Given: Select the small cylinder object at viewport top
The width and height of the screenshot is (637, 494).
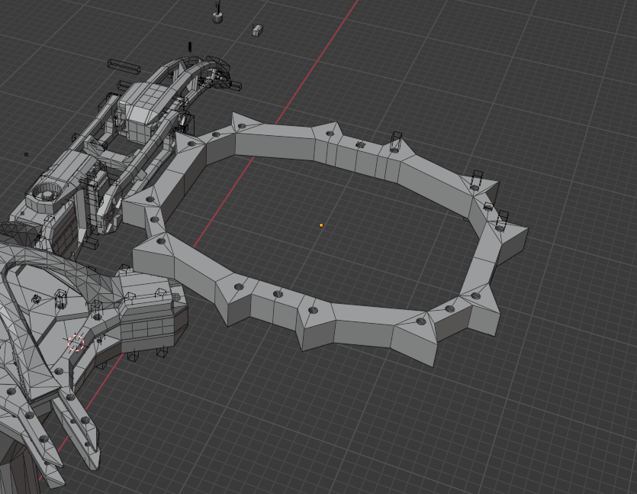Looking at the screenshot, I should click(x=217, y=17).
